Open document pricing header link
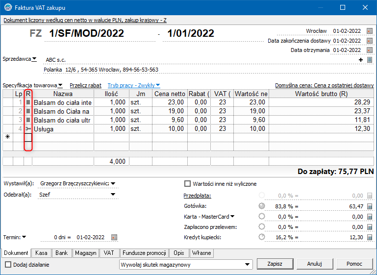The width and height of the screenshot is (377, 275). pyautogui.click(x=85, y=20)
